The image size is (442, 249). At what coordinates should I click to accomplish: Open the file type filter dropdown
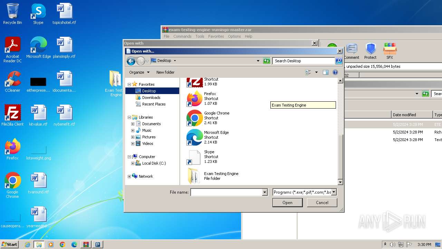pyautogui.click(x=334, y=192)
